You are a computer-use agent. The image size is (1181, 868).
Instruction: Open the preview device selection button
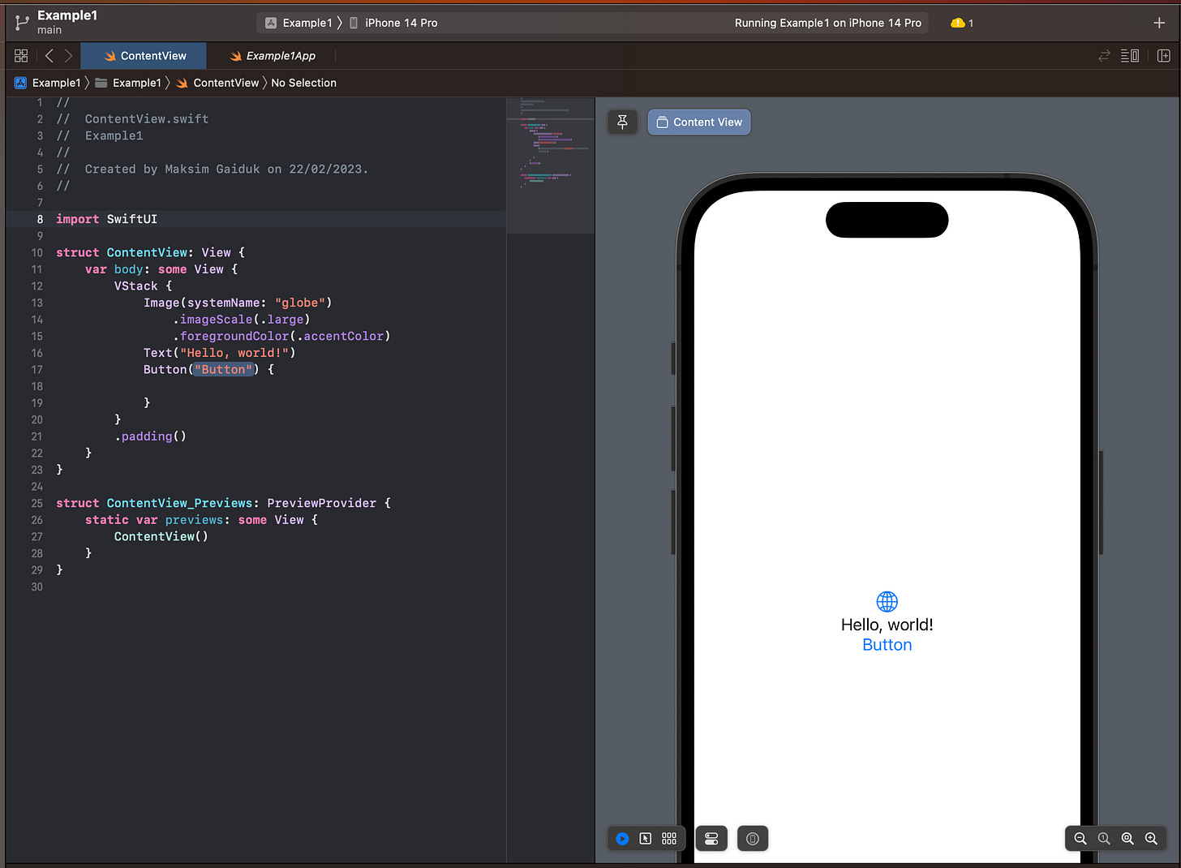[753, 839]
